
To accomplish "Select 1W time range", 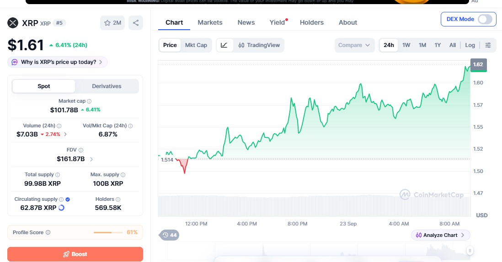I will pos(406,45).
